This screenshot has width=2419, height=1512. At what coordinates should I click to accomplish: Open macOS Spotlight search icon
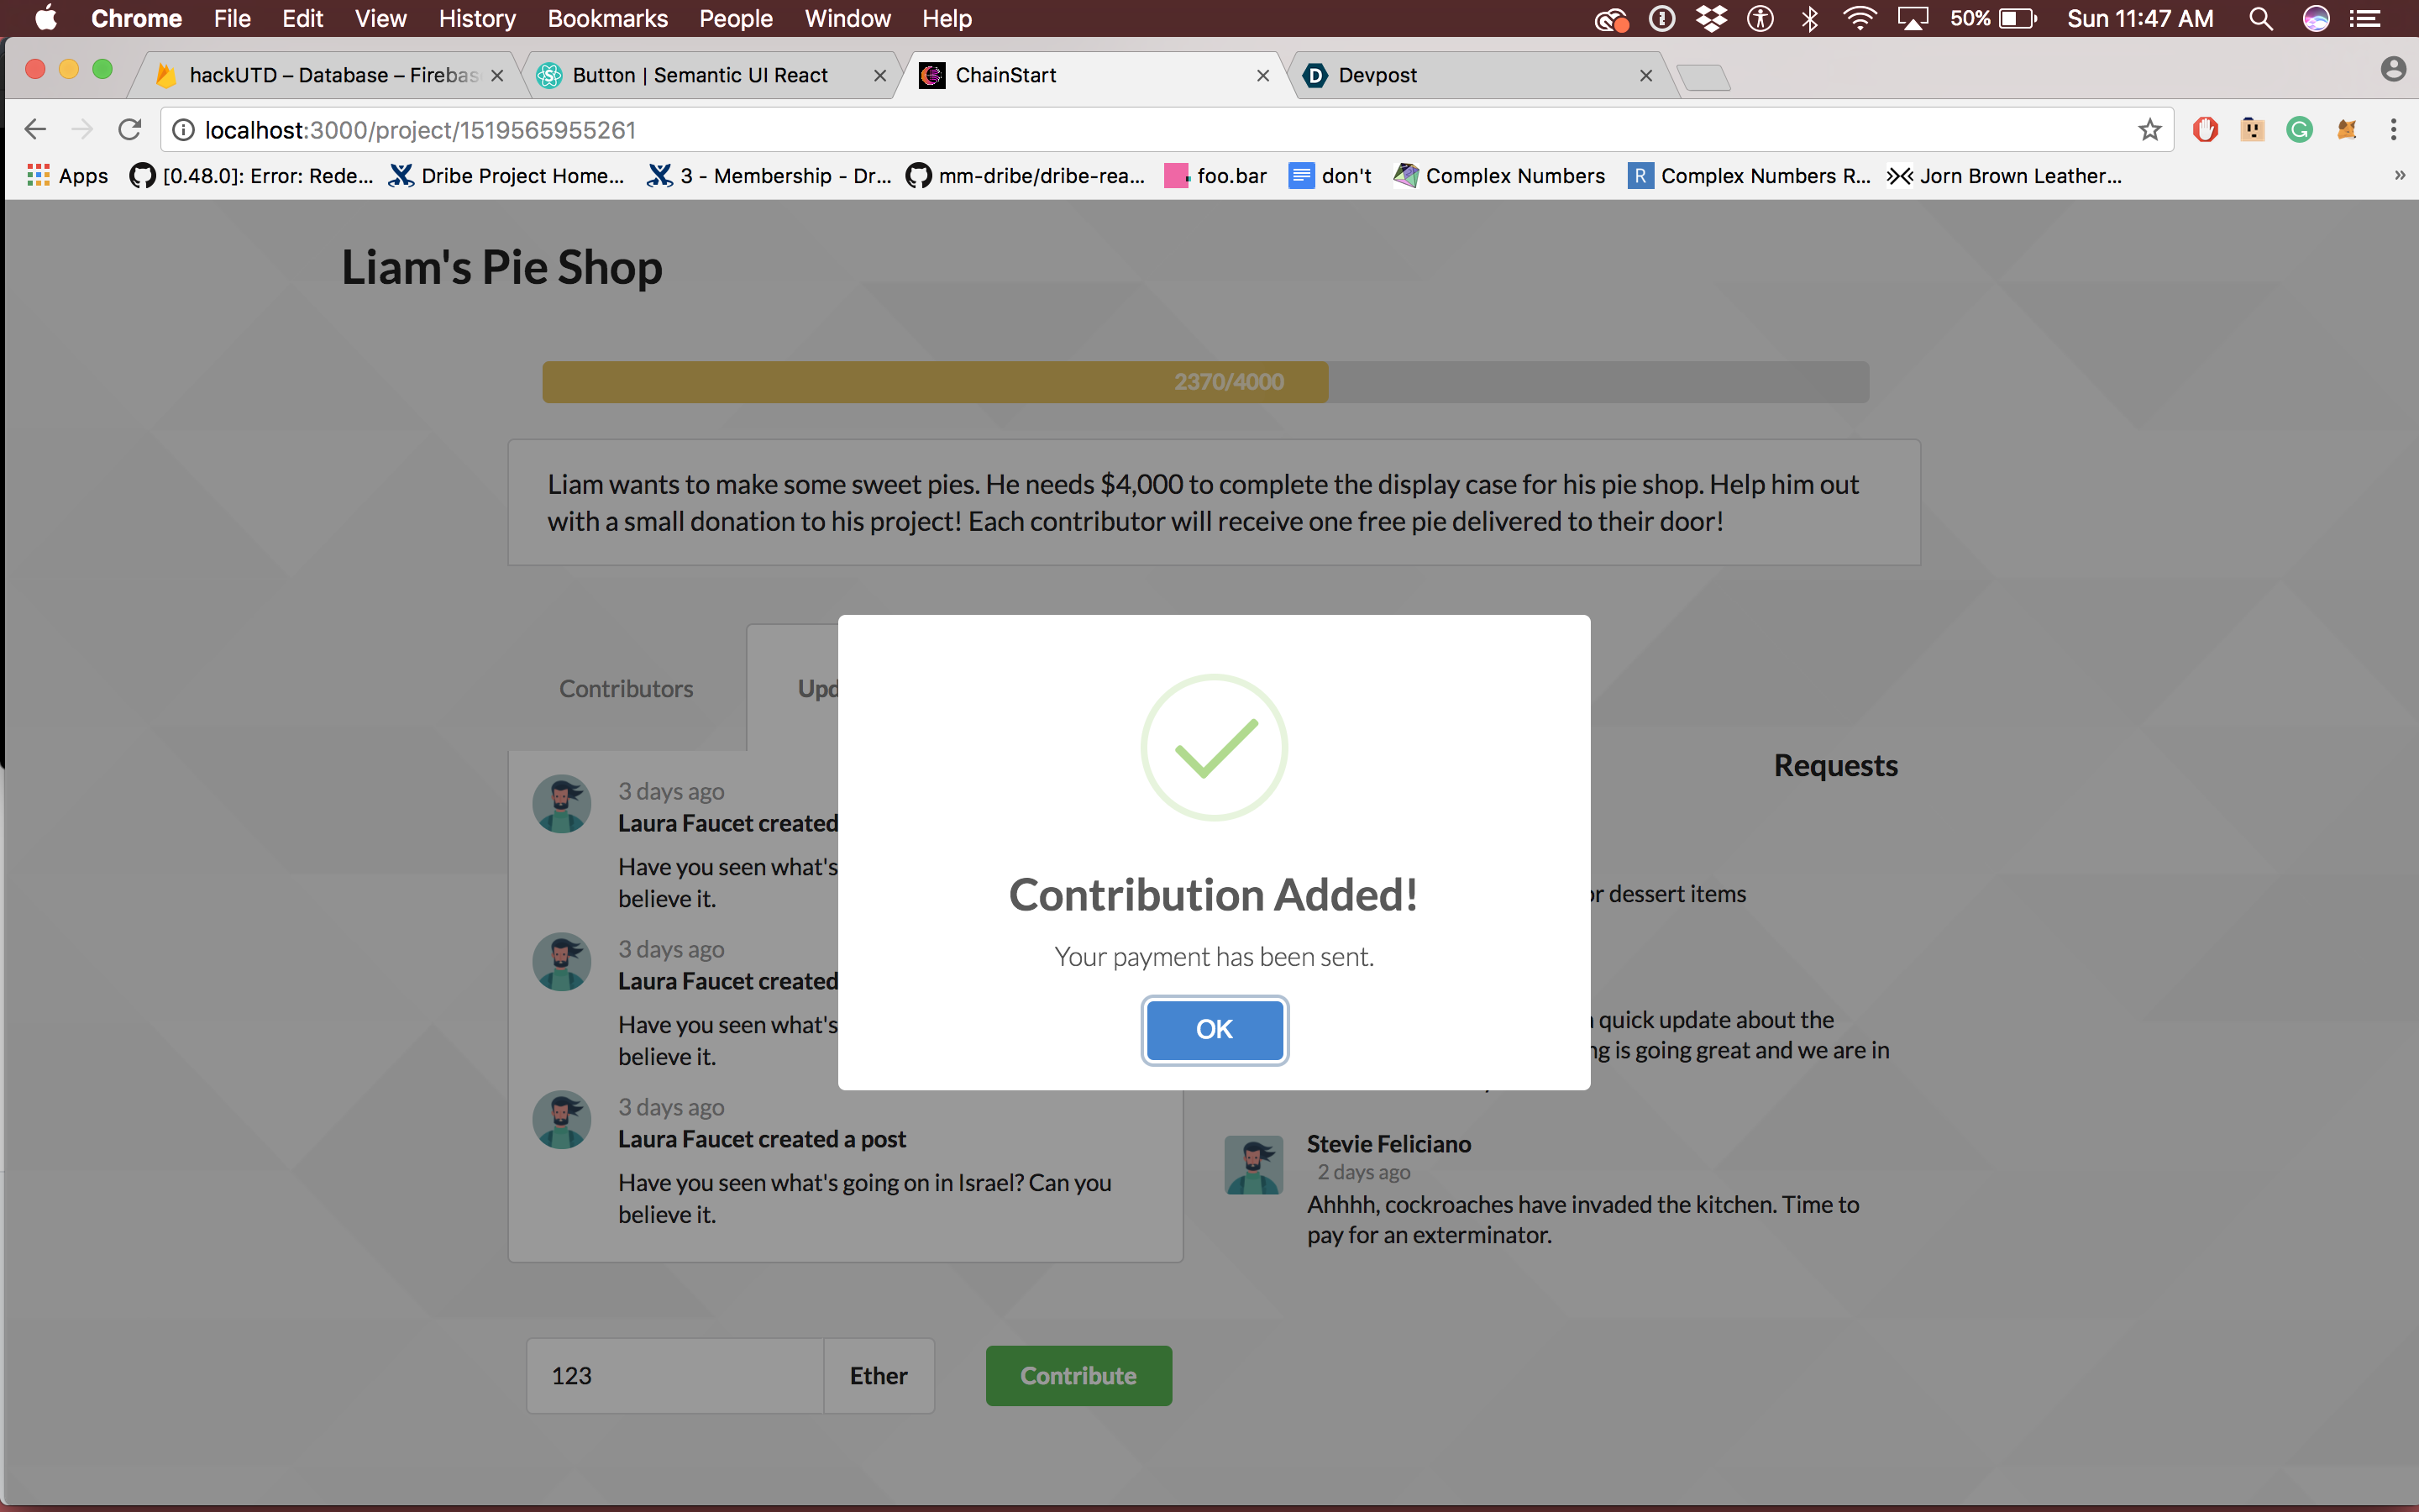coord(2261,19)
